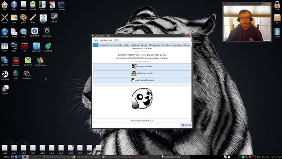Launch the smplayer desktop icon
Viewport: 282px width, 159px height.
click(27, 75)
